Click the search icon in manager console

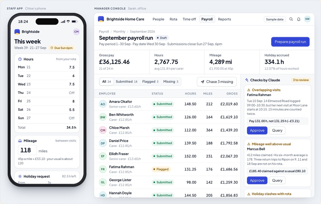coord(291,19)
